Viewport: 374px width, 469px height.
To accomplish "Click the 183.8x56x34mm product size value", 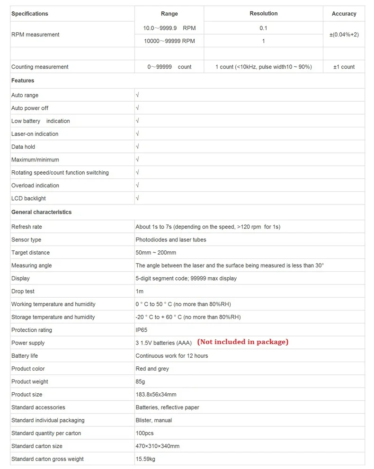I will 156,395.
